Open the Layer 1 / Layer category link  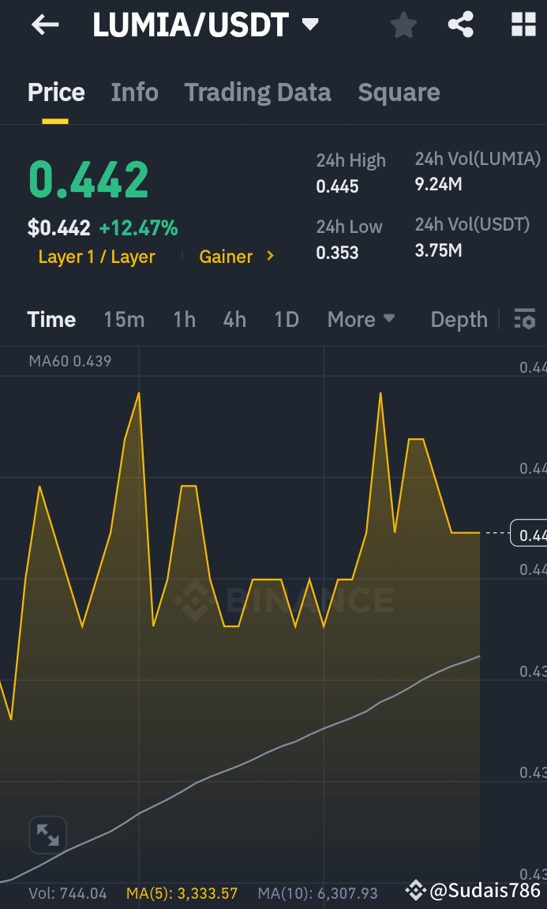pos(96,256)
